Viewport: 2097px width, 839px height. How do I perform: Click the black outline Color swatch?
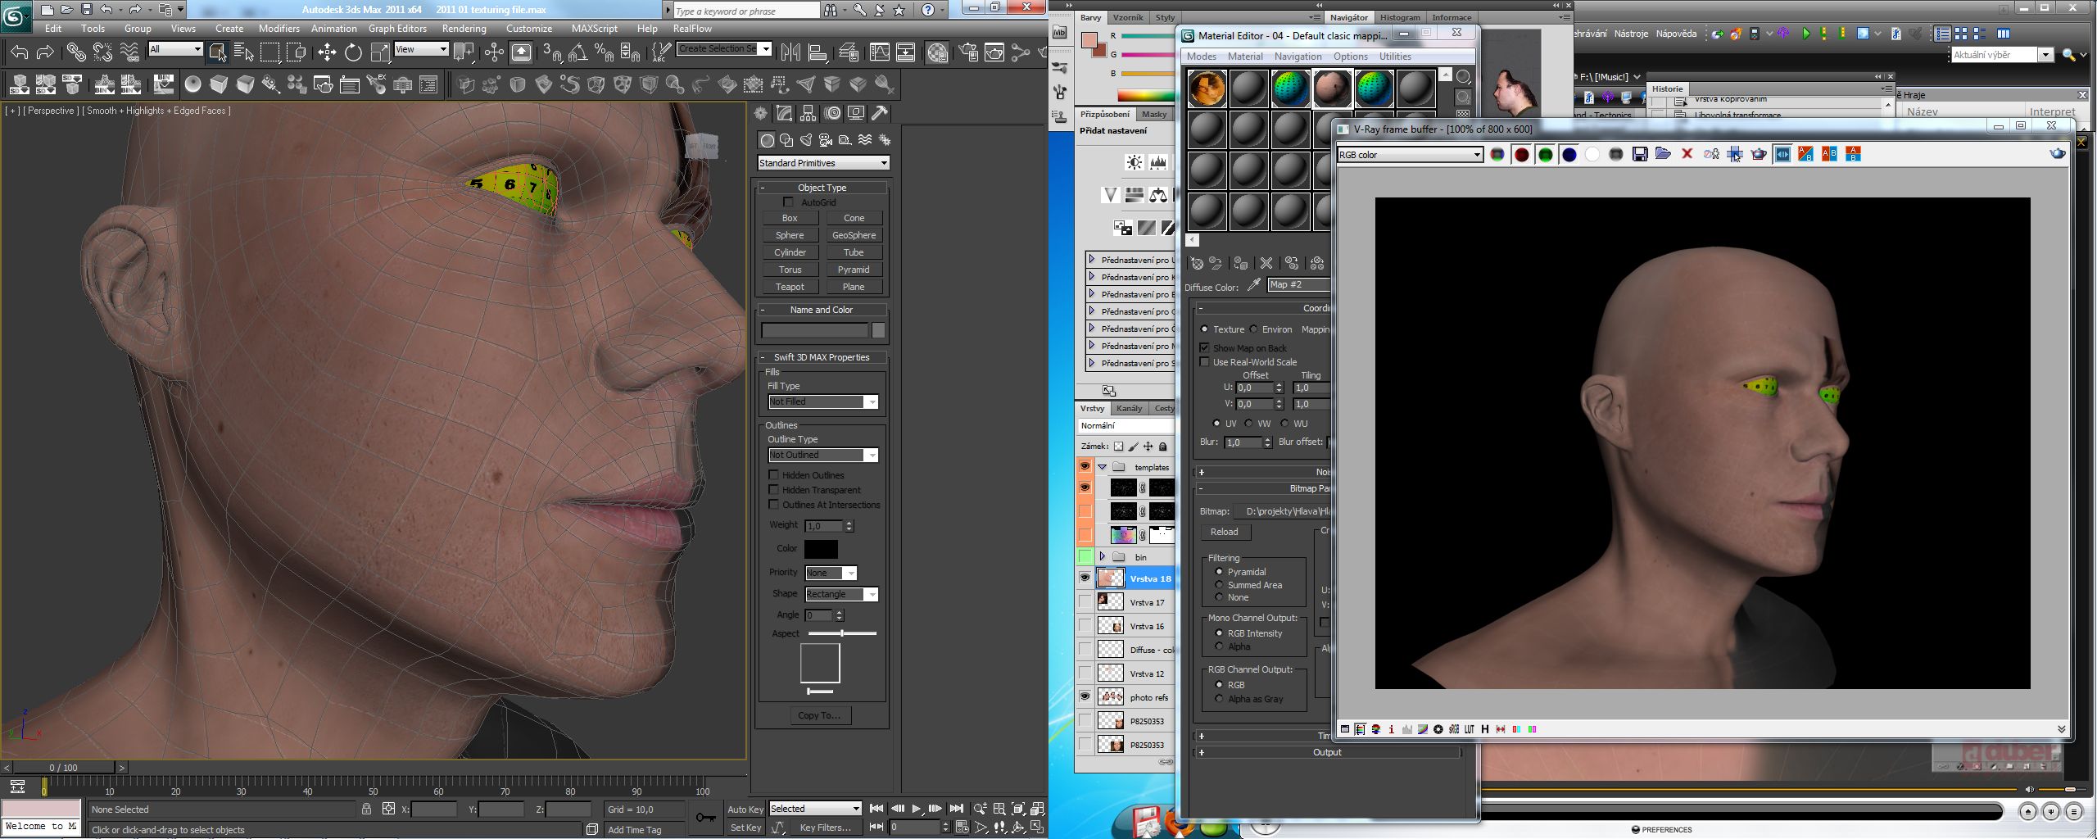coord(821,549)
